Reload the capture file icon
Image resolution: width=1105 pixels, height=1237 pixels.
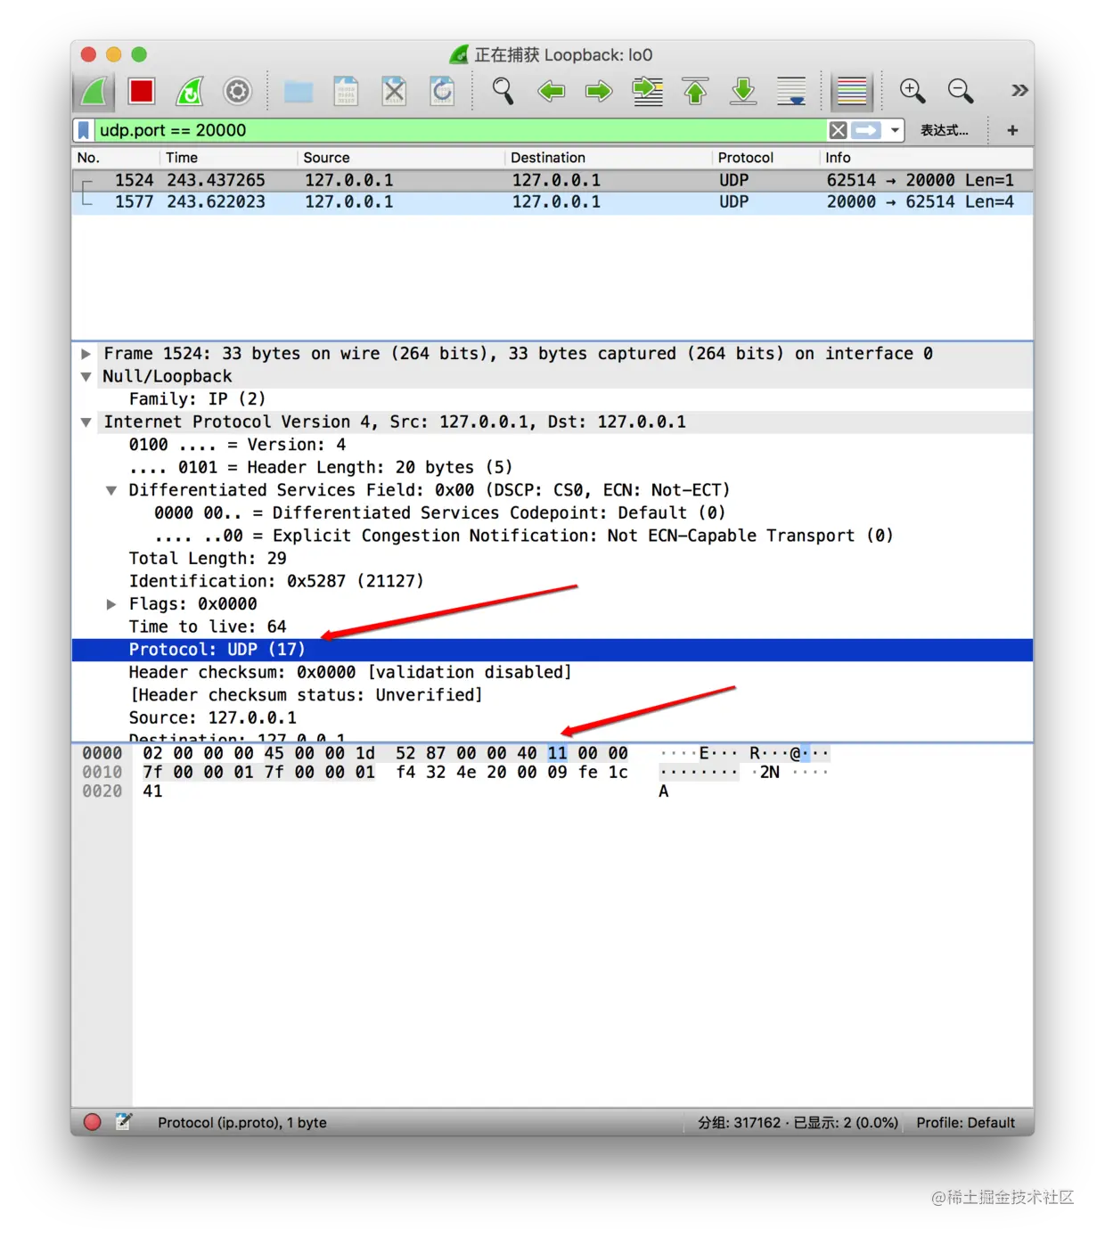point(442,91)
